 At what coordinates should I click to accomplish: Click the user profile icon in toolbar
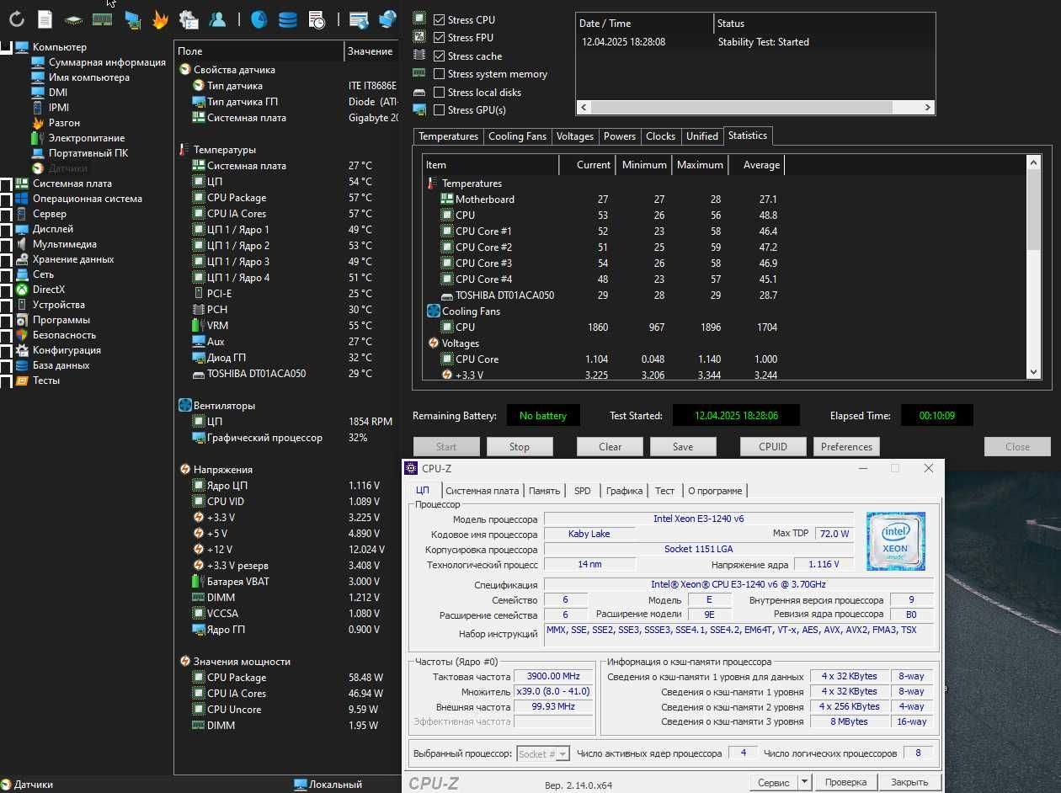pos(217,19)
